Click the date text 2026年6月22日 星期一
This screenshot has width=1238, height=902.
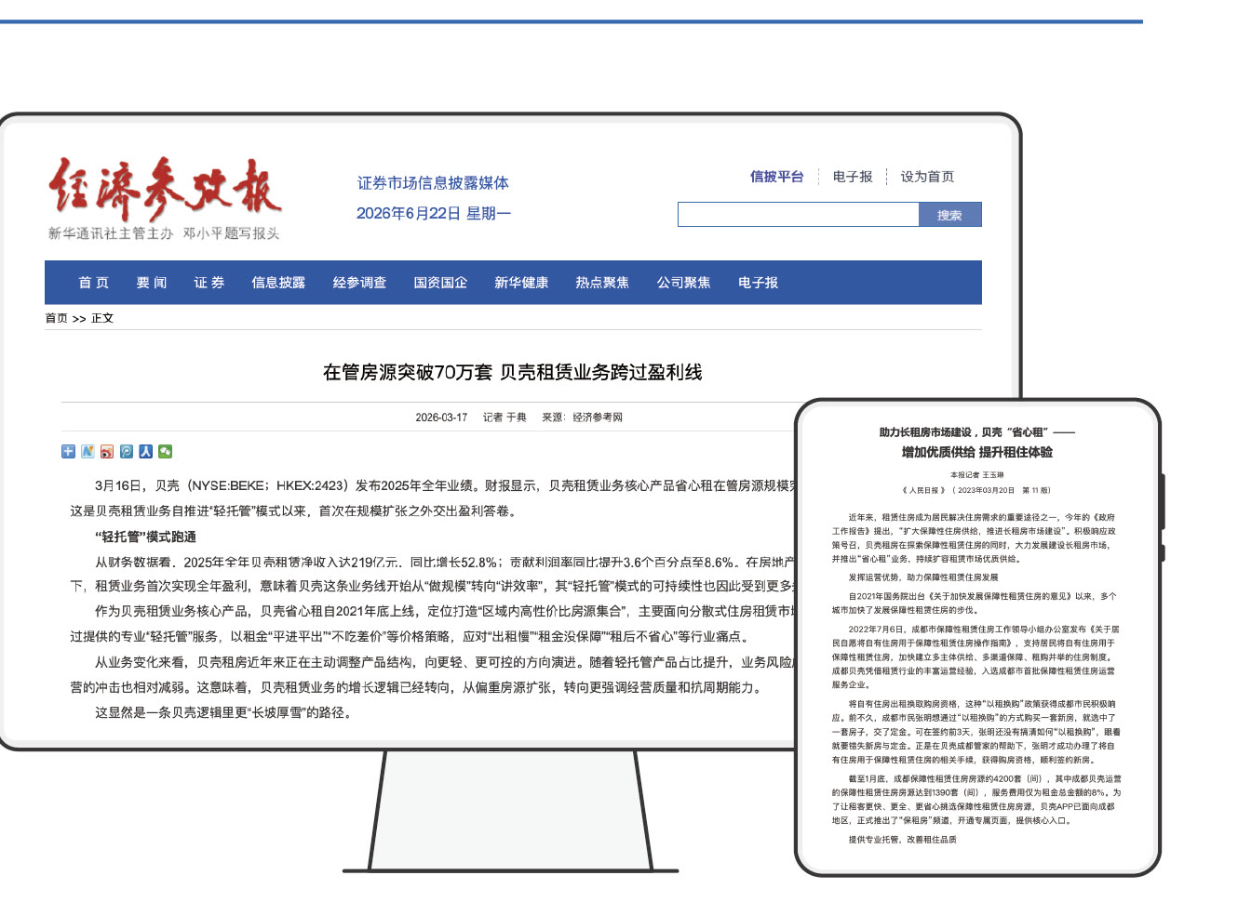pyautogui.click(x=434, y=214)
